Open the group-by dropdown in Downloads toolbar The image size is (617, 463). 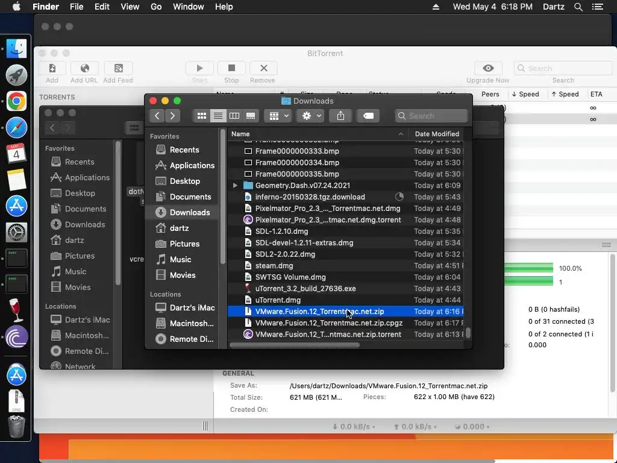[x=278, y=116]
